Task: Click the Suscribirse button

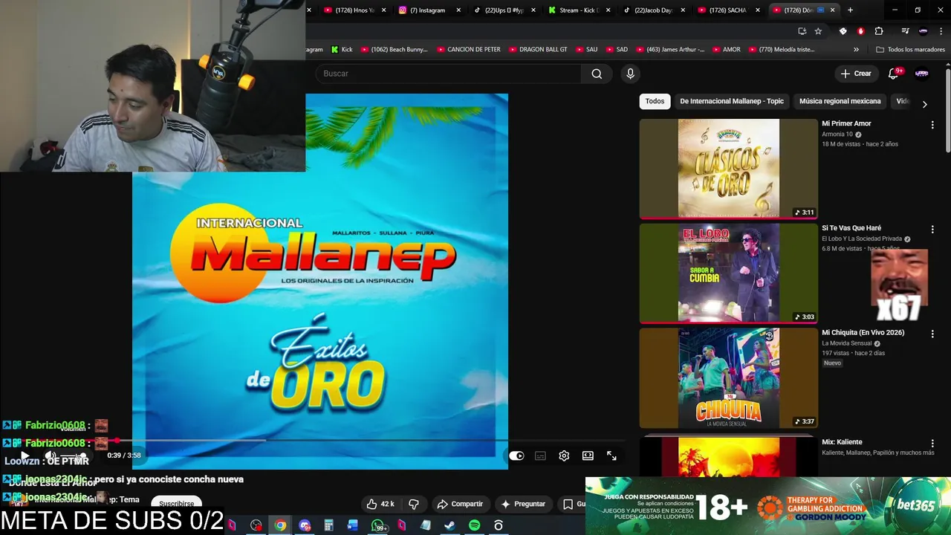Action: pos(177,504)
